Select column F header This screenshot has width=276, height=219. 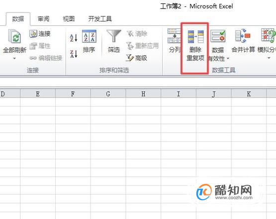[x=73, y=94]
